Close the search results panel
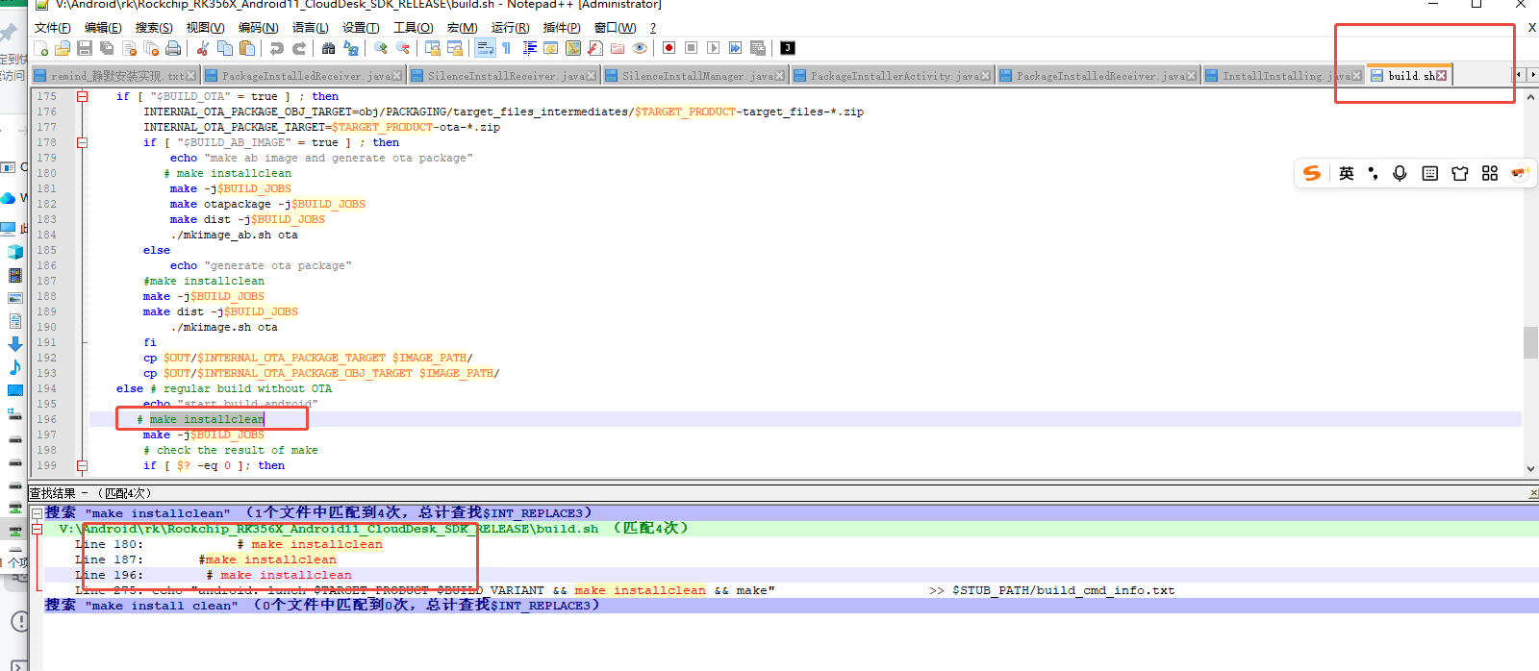 (1533, 493)
